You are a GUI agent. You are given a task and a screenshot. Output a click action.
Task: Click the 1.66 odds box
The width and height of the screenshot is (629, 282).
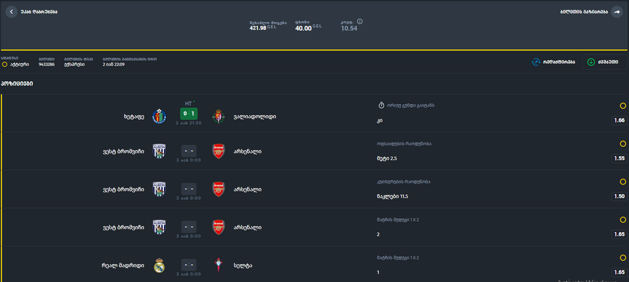pyautogui.click(x=619, y=120)
